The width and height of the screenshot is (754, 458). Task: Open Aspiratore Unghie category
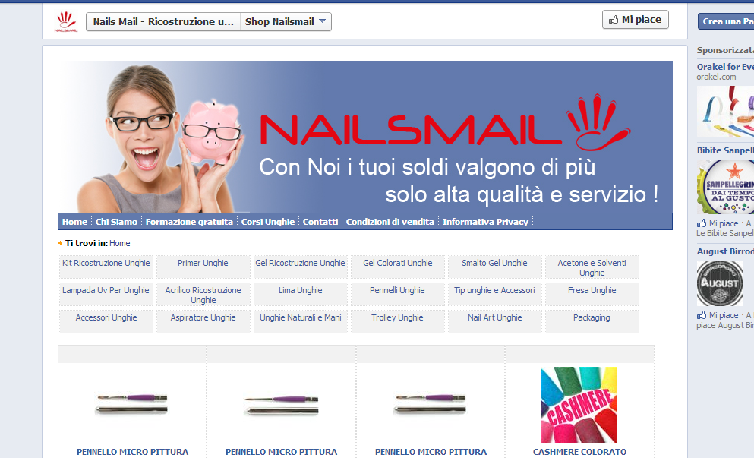click(x=203, y=318)
